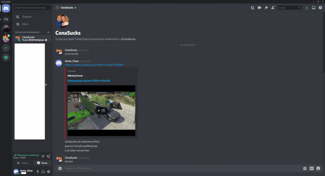
Task: Click CenaSucks name in header
Action: click(x=67, y=8)
